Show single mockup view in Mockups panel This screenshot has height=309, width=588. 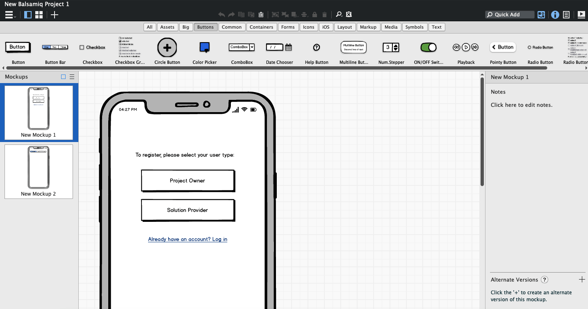click(63, 77)
